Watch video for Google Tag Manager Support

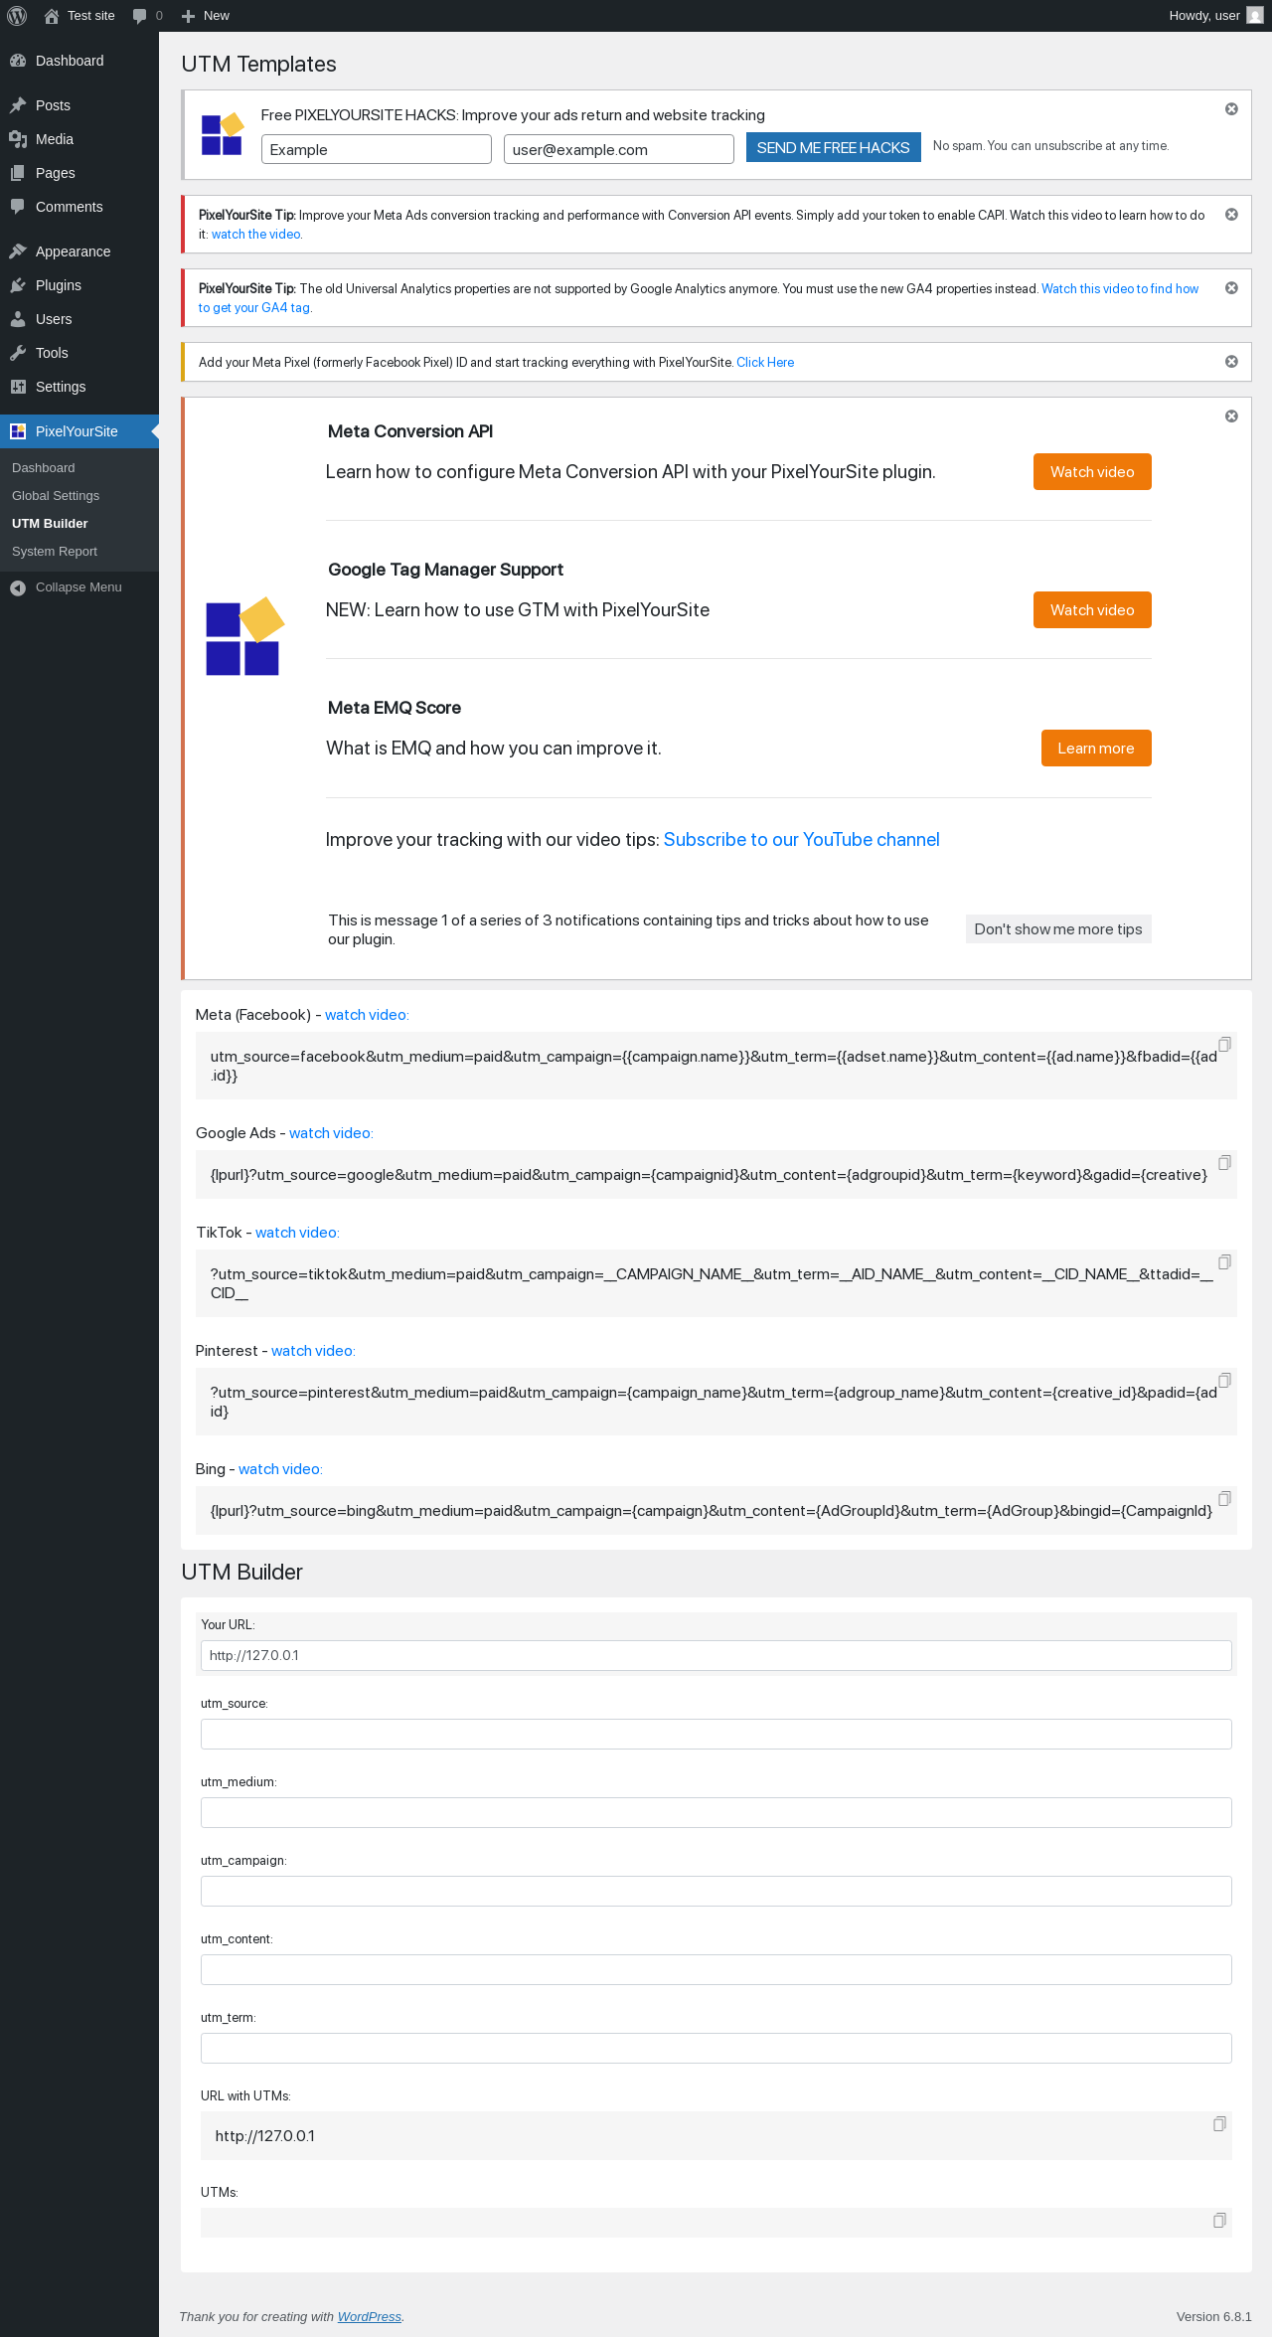pos(1092,610)
